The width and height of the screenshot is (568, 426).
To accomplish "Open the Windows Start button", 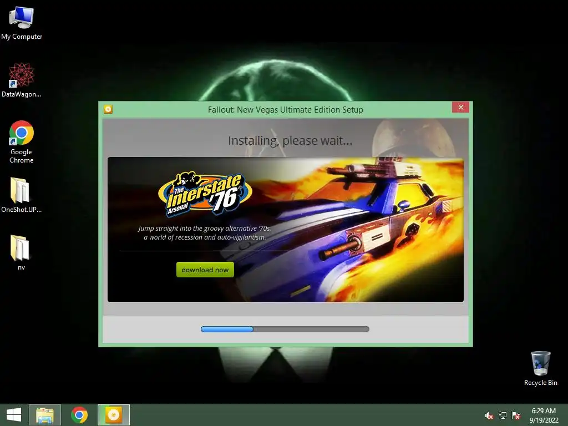I will point(14,415).
